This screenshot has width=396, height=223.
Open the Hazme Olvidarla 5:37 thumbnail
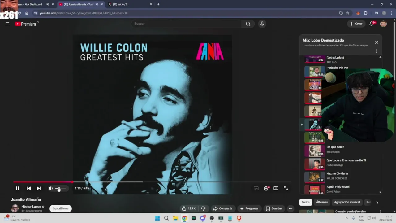pos(315,177)
